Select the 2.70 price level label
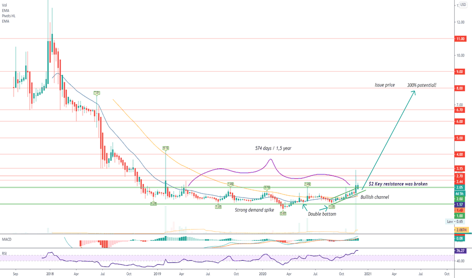472x278 pixels. (x=459, y=176)
